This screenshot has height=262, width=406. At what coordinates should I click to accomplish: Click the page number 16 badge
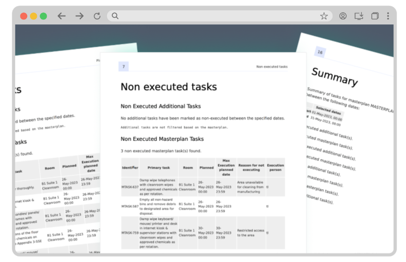[x=320, y=52]
